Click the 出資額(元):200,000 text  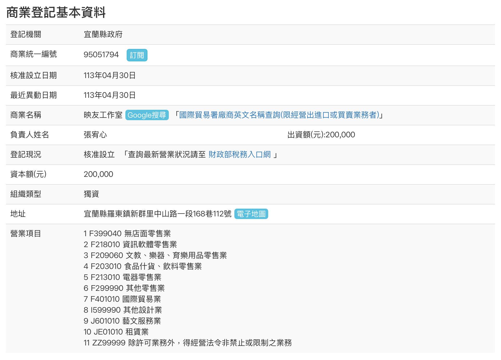pos(321,135)
